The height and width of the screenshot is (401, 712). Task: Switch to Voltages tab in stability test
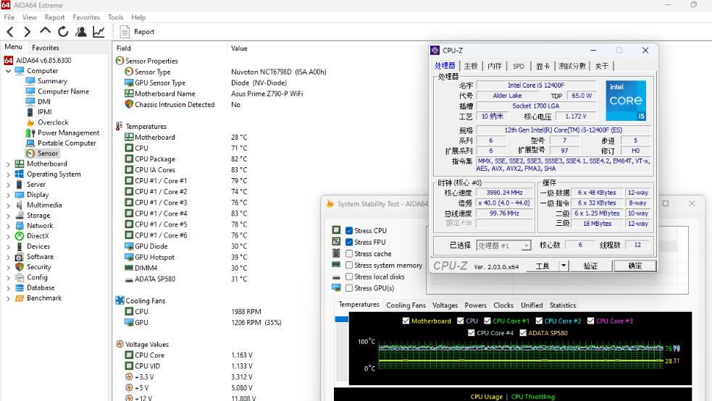click(445, 305)
